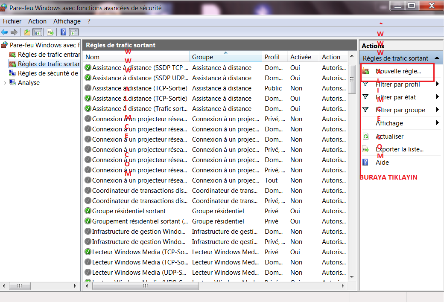Image resolution: width=444 pixels, height=302 pixels.
Task: Click the green refresh icon beside Actualiser
Action: (365, 136)
